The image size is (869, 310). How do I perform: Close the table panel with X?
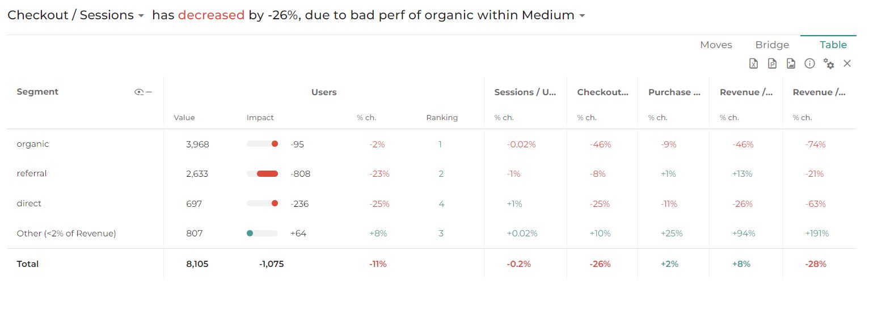pyautogui.click(x=847, y=63)
